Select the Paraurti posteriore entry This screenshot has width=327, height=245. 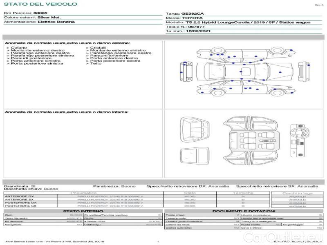31,58
